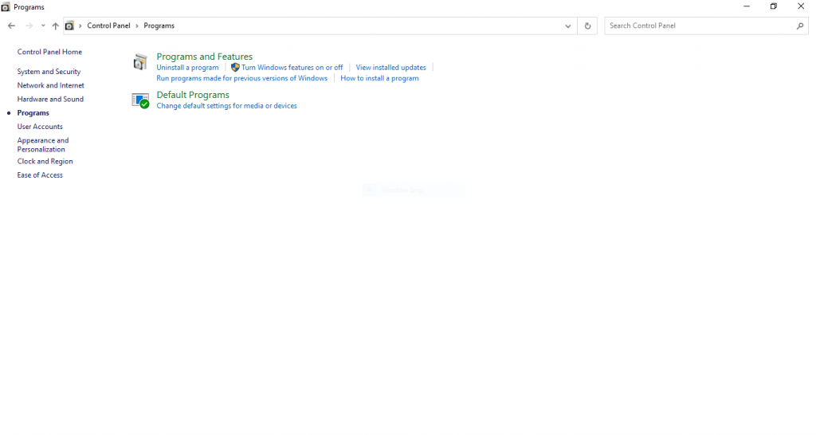Click the Refresh button beside address bar

pos(587,25)
